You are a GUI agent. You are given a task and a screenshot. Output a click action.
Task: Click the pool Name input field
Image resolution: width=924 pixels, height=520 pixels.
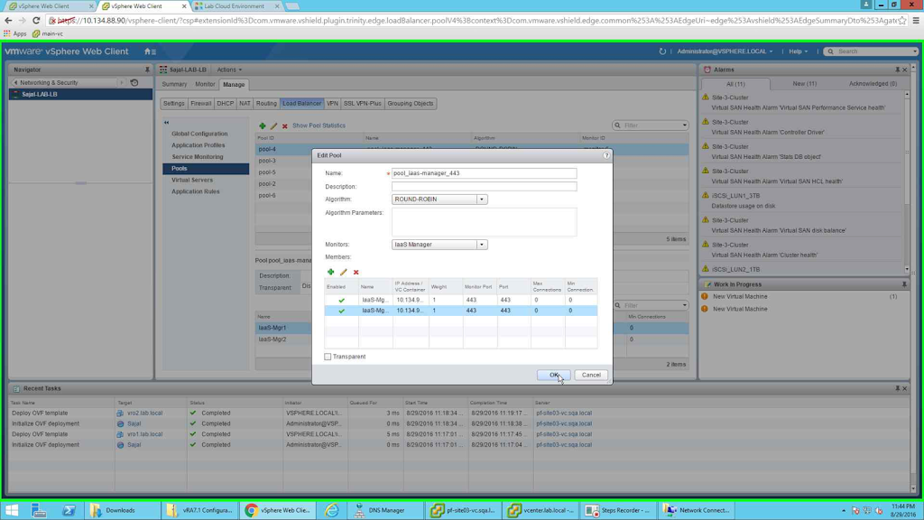(x=484, y=173)
